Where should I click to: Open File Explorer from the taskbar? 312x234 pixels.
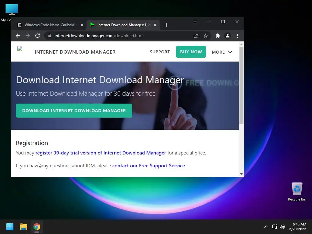point(23,227)
